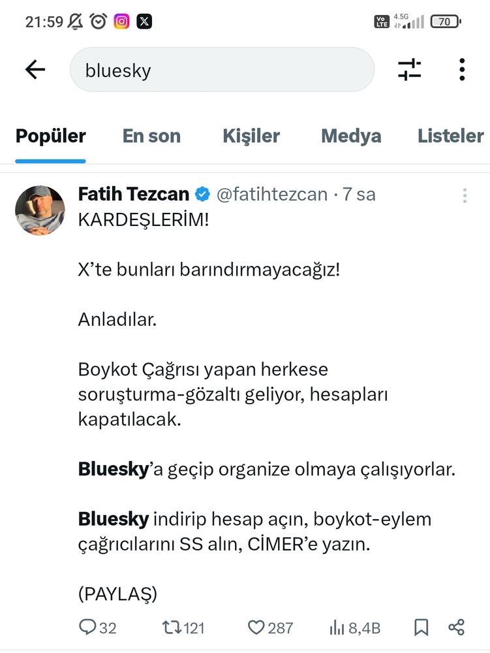The height and width of the screenshot is (653, 490).
Task: Open Fatih Tezcan's profile picture
Action: click(40, 210)
